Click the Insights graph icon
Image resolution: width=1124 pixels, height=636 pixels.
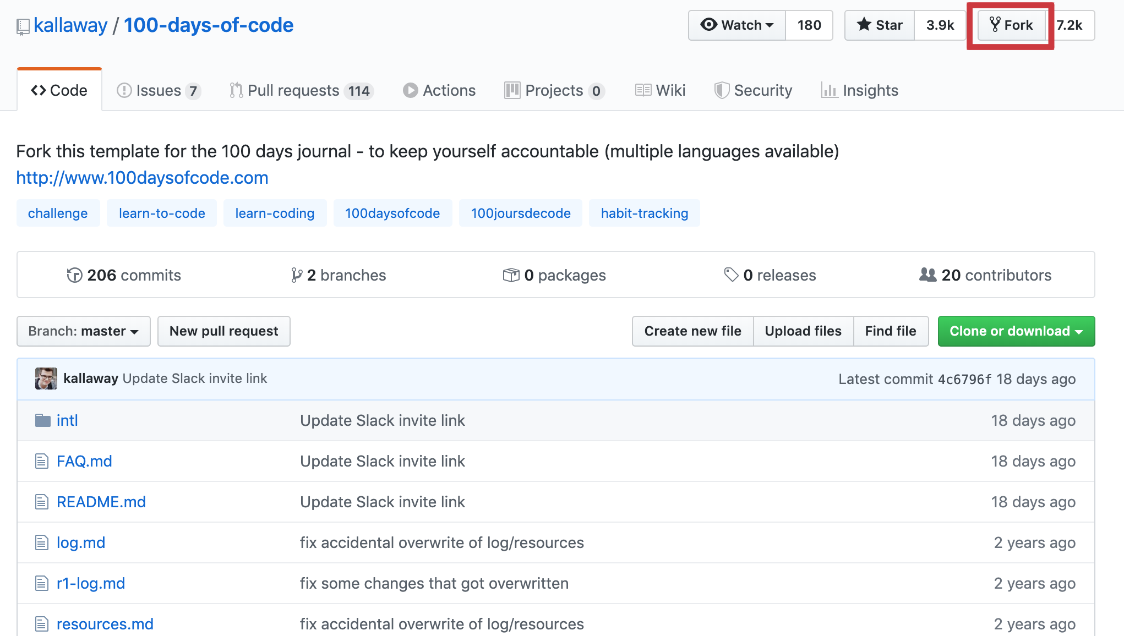(829, 90)
